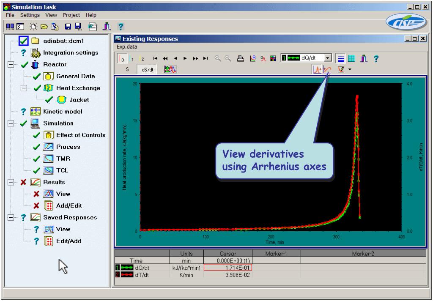Toggle the derivative vs time peak icon
This screenshot has height=301, width=433.
click(x=317, y=69)
